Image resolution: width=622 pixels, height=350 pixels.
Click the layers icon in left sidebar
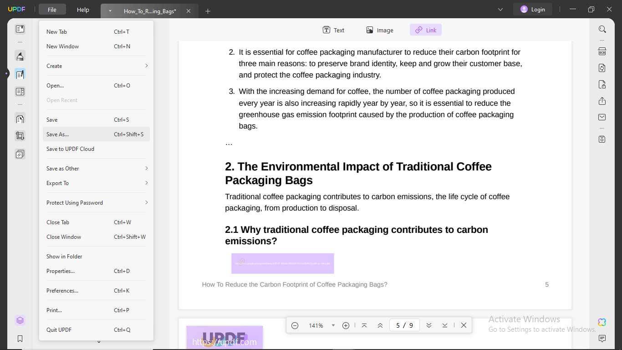pos(20,320)
